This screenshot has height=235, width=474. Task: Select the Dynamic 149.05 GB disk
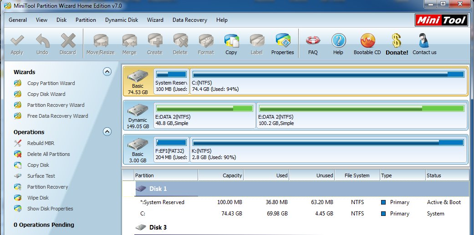(x=138, y=116)
